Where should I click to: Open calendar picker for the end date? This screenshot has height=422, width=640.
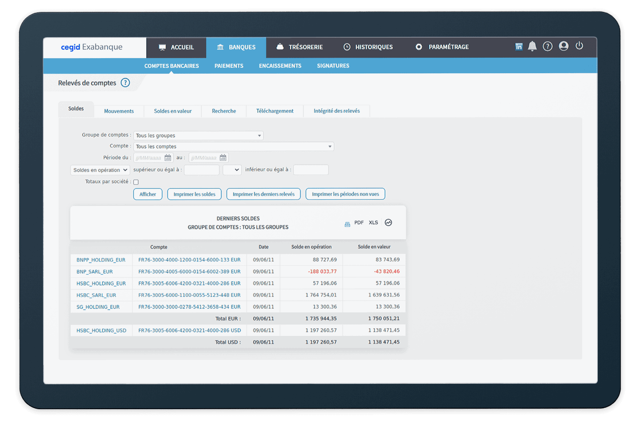coord(223,158)
